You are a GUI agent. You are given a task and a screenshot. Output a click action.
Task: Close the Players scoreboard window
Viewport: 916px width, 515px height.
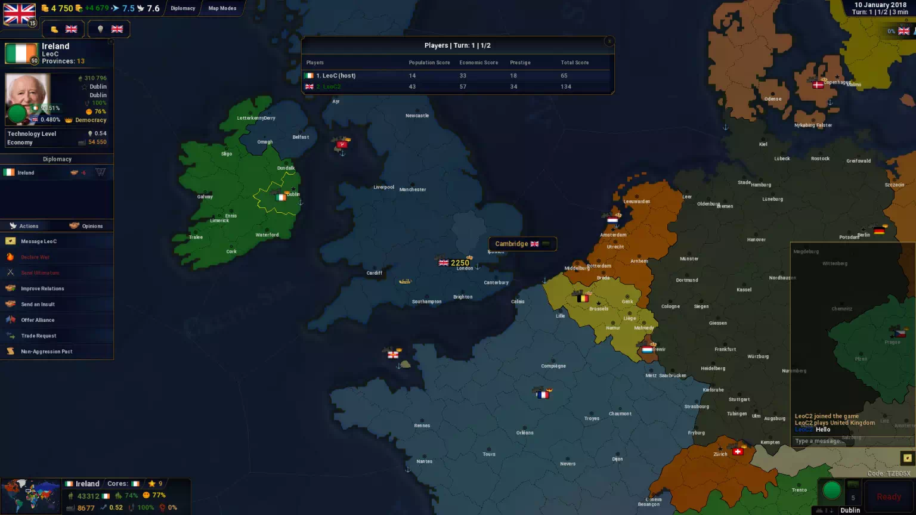pos(609,41)
